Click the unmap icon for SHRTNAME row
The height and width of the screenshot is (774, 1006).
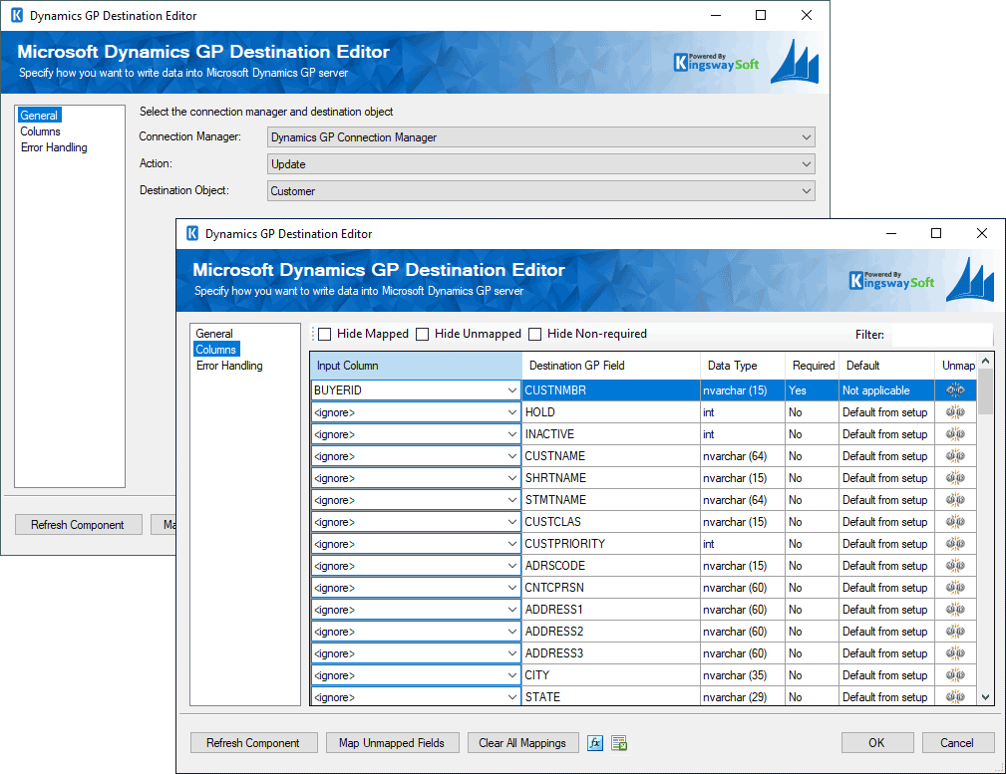click(x=955, y=478)
